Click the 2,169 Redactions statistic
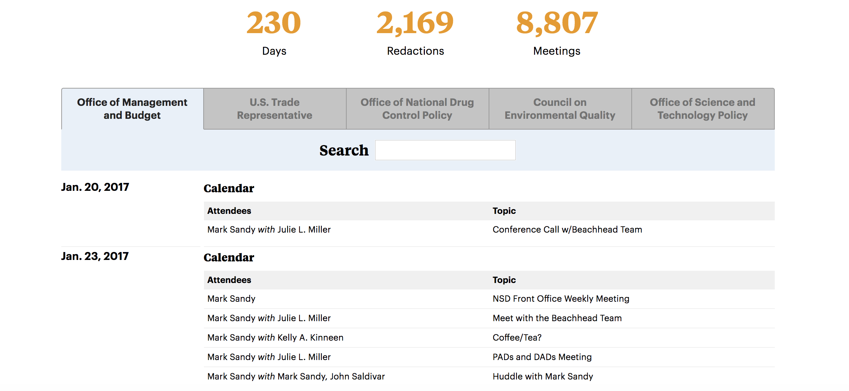 click(415, 32)
